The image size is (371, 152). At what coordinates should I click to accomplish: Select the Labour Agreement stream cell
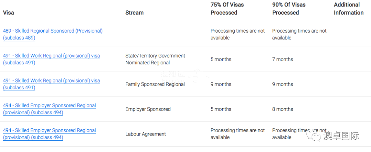(145, 134)
